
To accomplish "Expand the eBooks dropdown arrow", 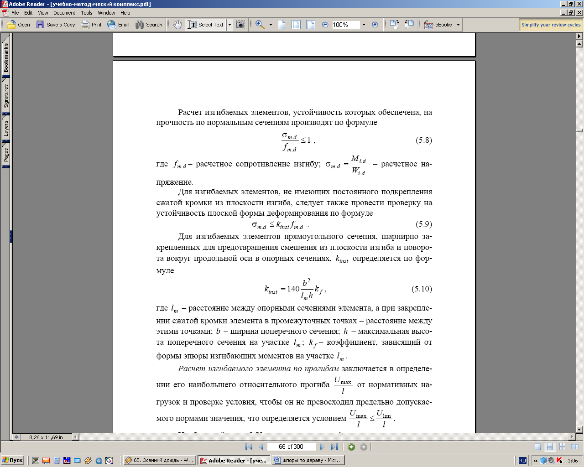I will [458, 25].
